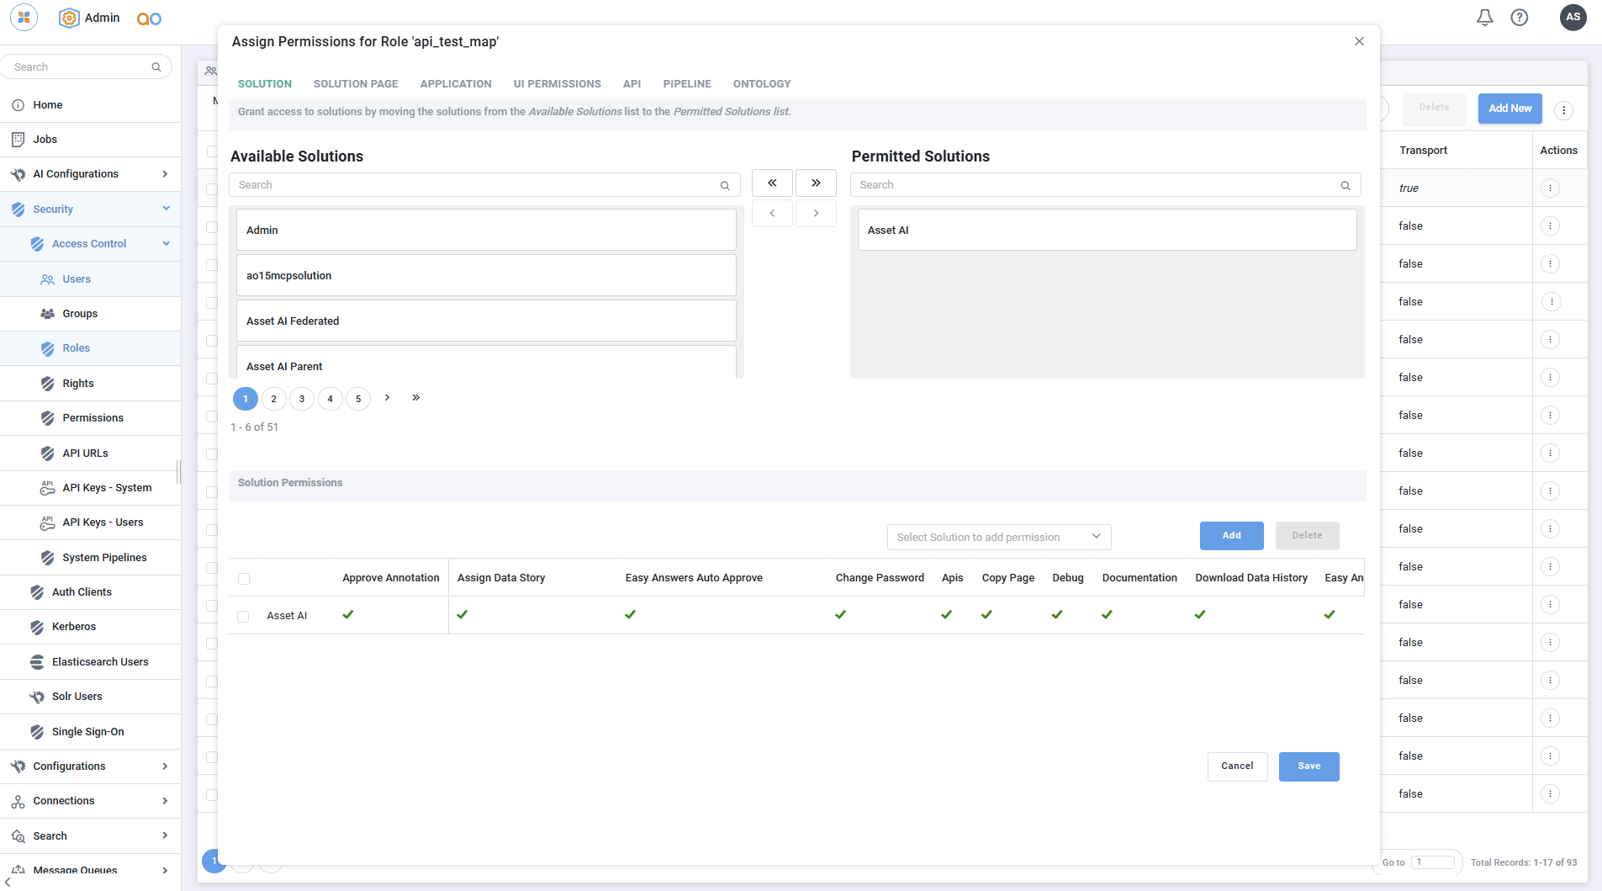Switch to the APPLICATION tab

pos(456,84)
